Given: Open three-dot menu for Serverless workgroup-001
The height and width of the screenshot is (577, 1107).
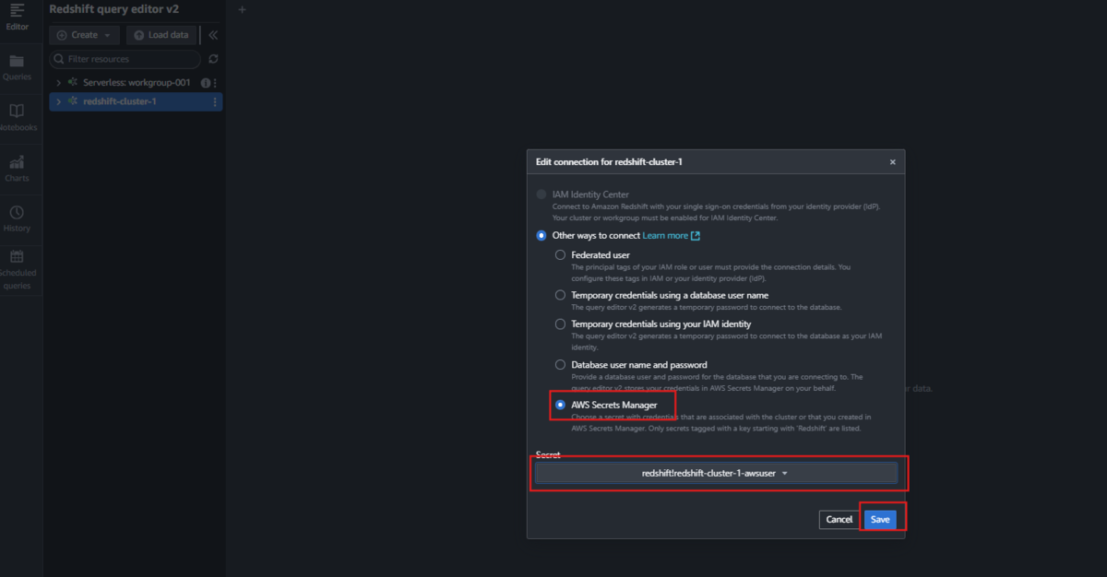Looking at the screenshot, I should pyautogui.click(x=215, y=83).
